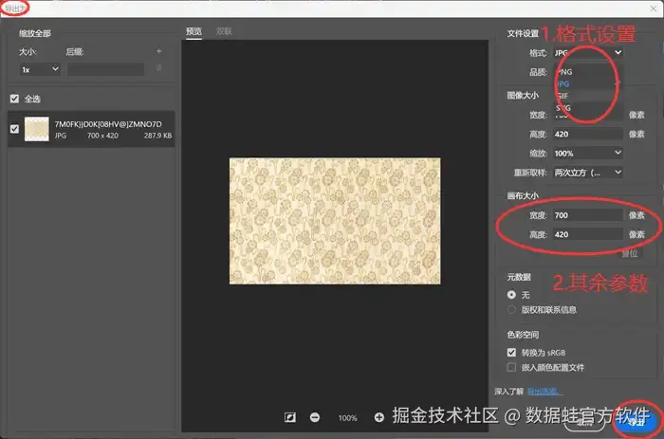Add a new export scale with plus icon
The width and height of the screenshot is (664, 439).
pyautogui.click(x=158, y=51)
